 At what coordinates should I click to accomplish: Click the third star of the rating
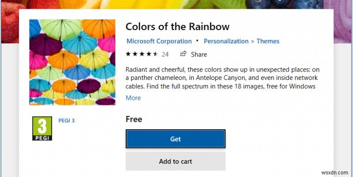point(142,54)
